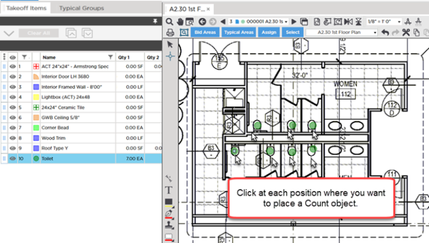429x243 pixels.
Task: Undo the last action
Action: [385, 32]
